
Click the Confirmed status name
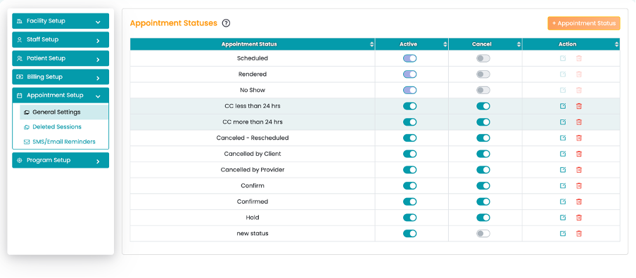(x=253, y=201)
